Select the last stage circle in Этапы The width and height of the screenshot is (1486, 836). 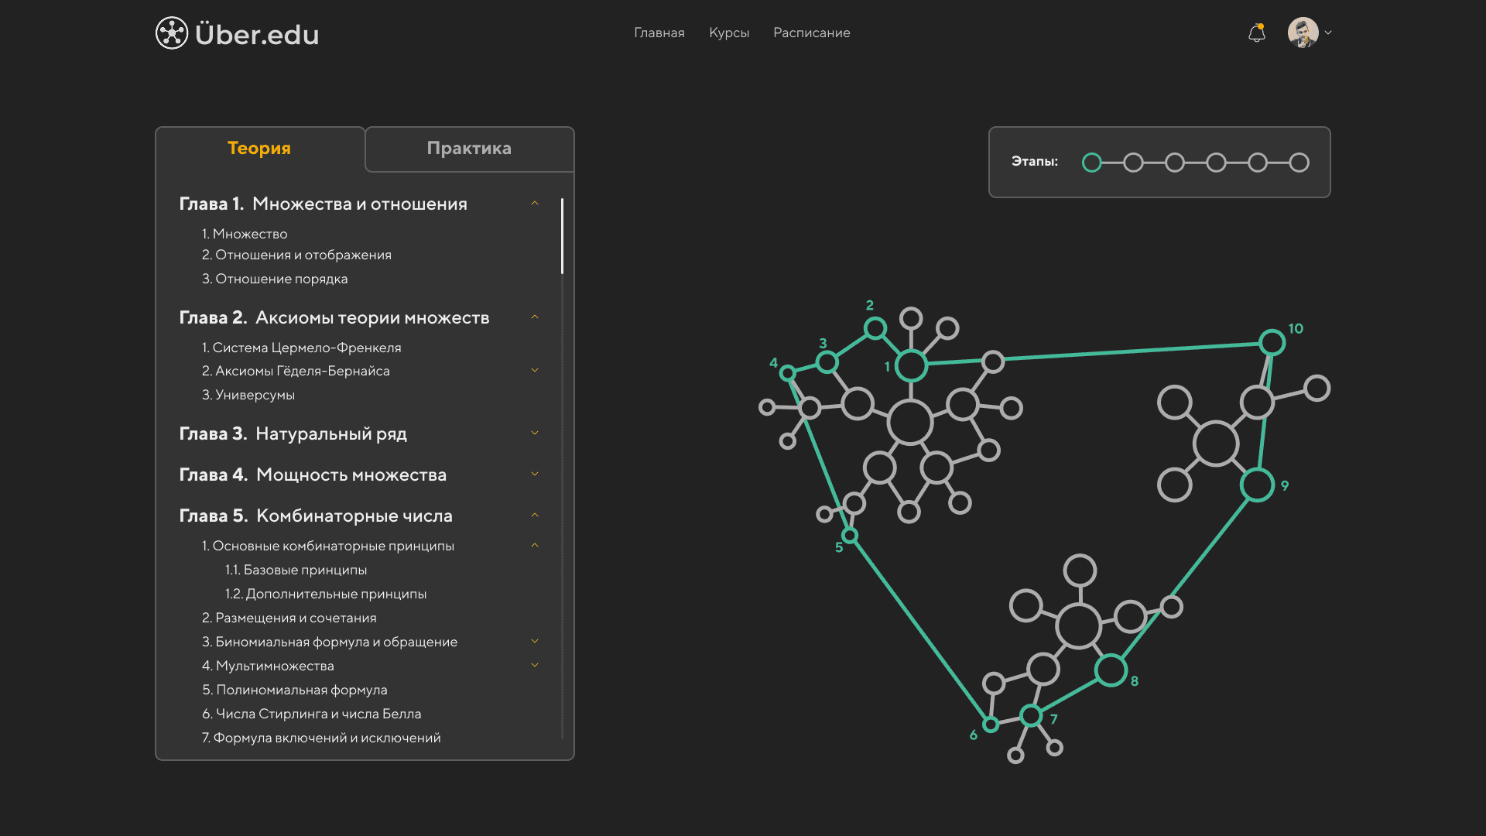(x=1299, y=163)
